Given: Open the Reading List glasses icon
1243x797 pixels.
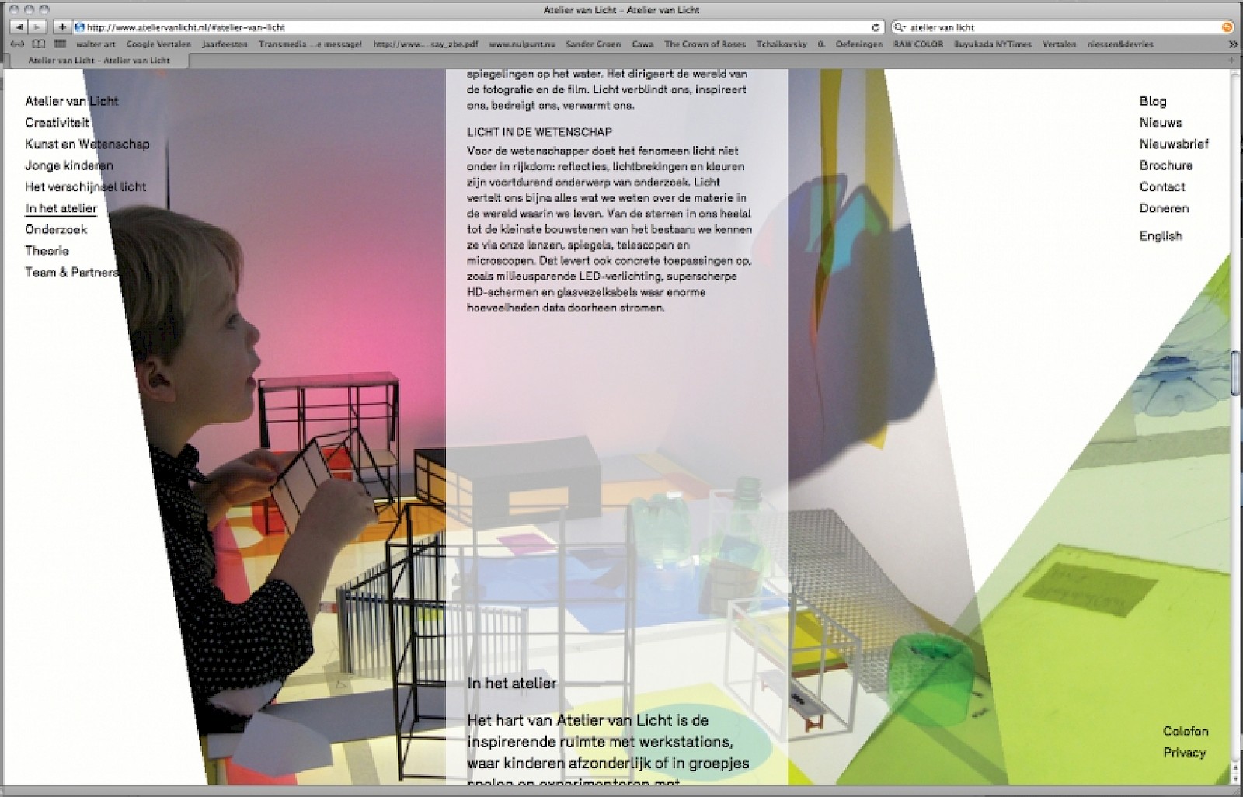Looking at the screenshot, I should [17, 44].
